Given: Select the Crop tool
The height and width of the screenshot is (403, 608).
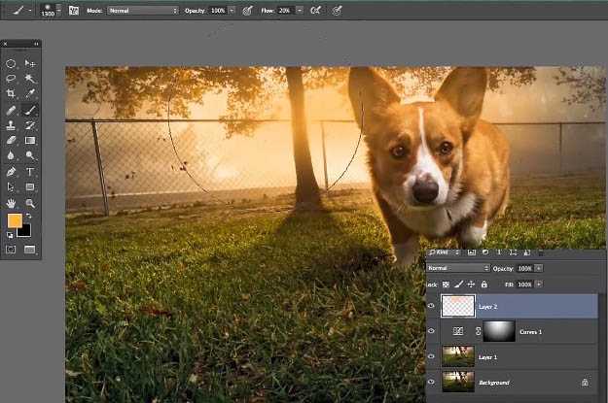Looking at the screenshot, I should 11,94.
